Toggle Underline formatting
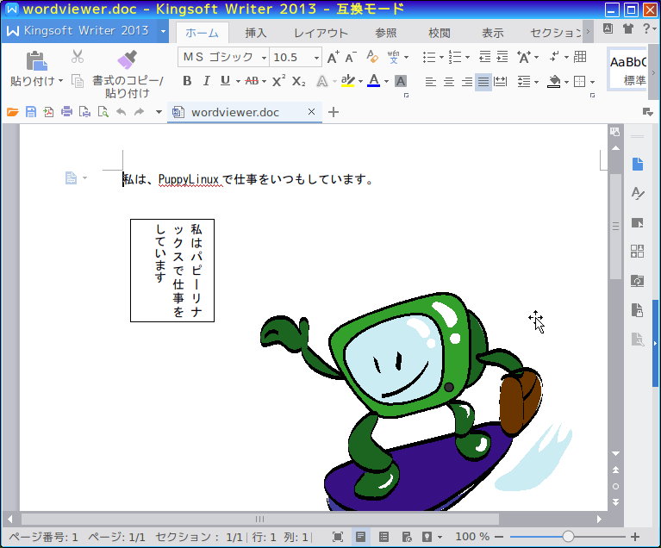The width and height of the screenshot is (661, 548). point(226,80)
